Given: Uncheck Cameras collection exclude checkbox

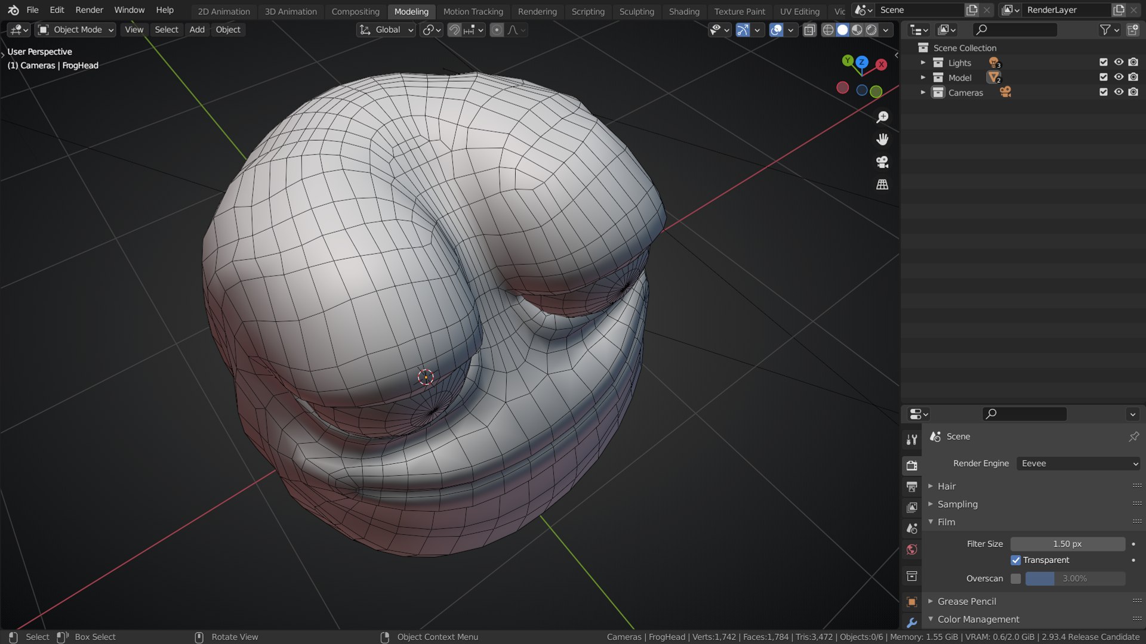Looking at the screenshot, I should click(x=1104, y=92).
